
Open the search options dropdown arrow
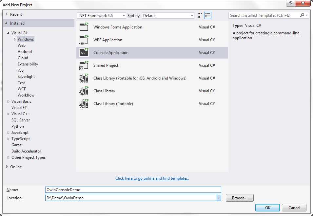pos(307,15)
